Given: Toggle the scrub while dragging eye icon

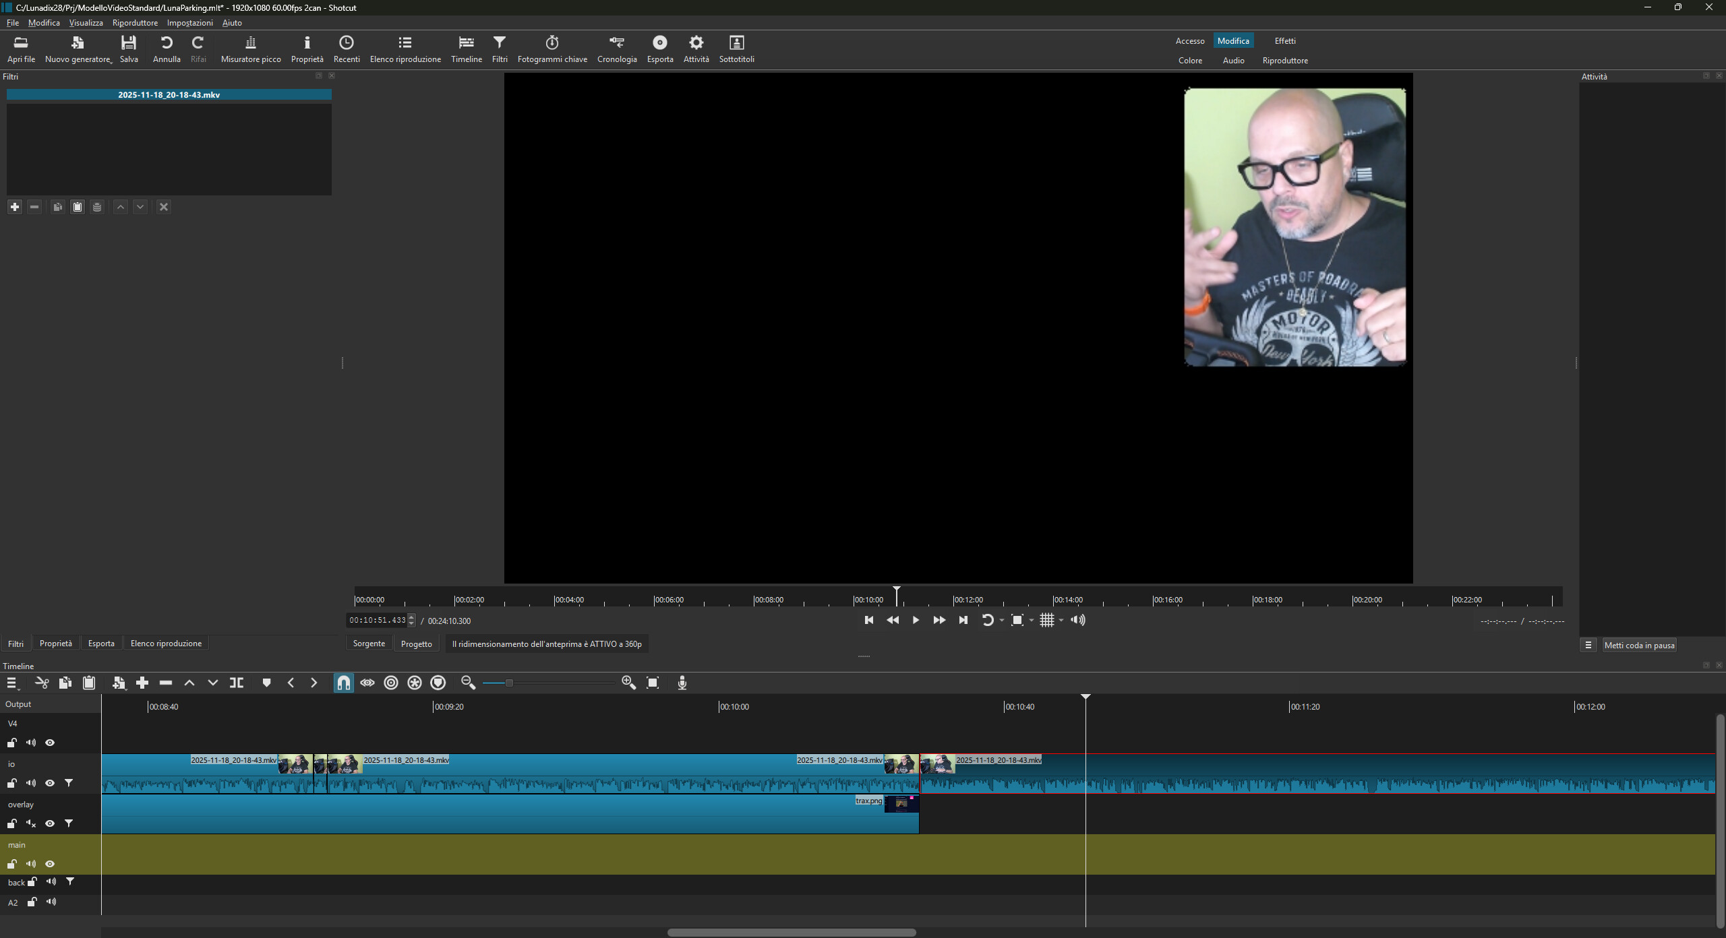Looking at the screenshot, I should click(x=367, y=683).
